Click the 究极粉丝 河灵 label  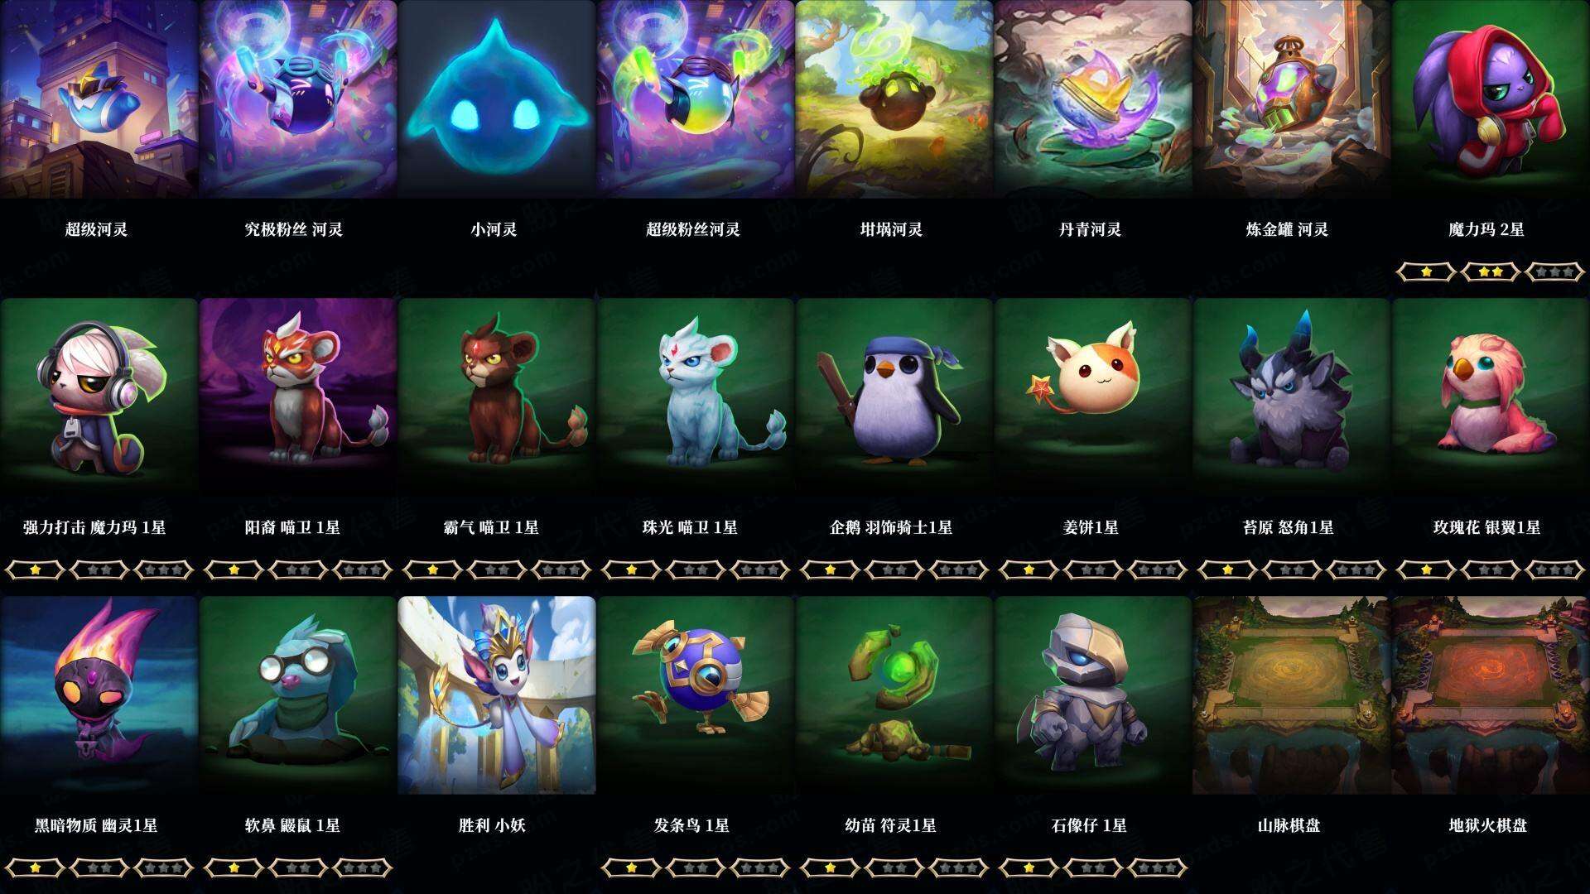tap(293, 229)
